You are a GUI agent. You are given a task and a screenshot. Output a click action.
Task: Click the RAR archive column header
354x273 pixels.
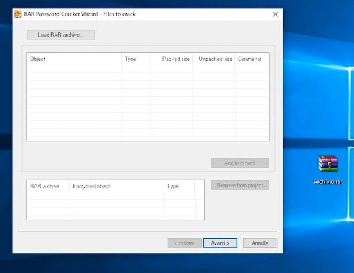tap(48, 186)
